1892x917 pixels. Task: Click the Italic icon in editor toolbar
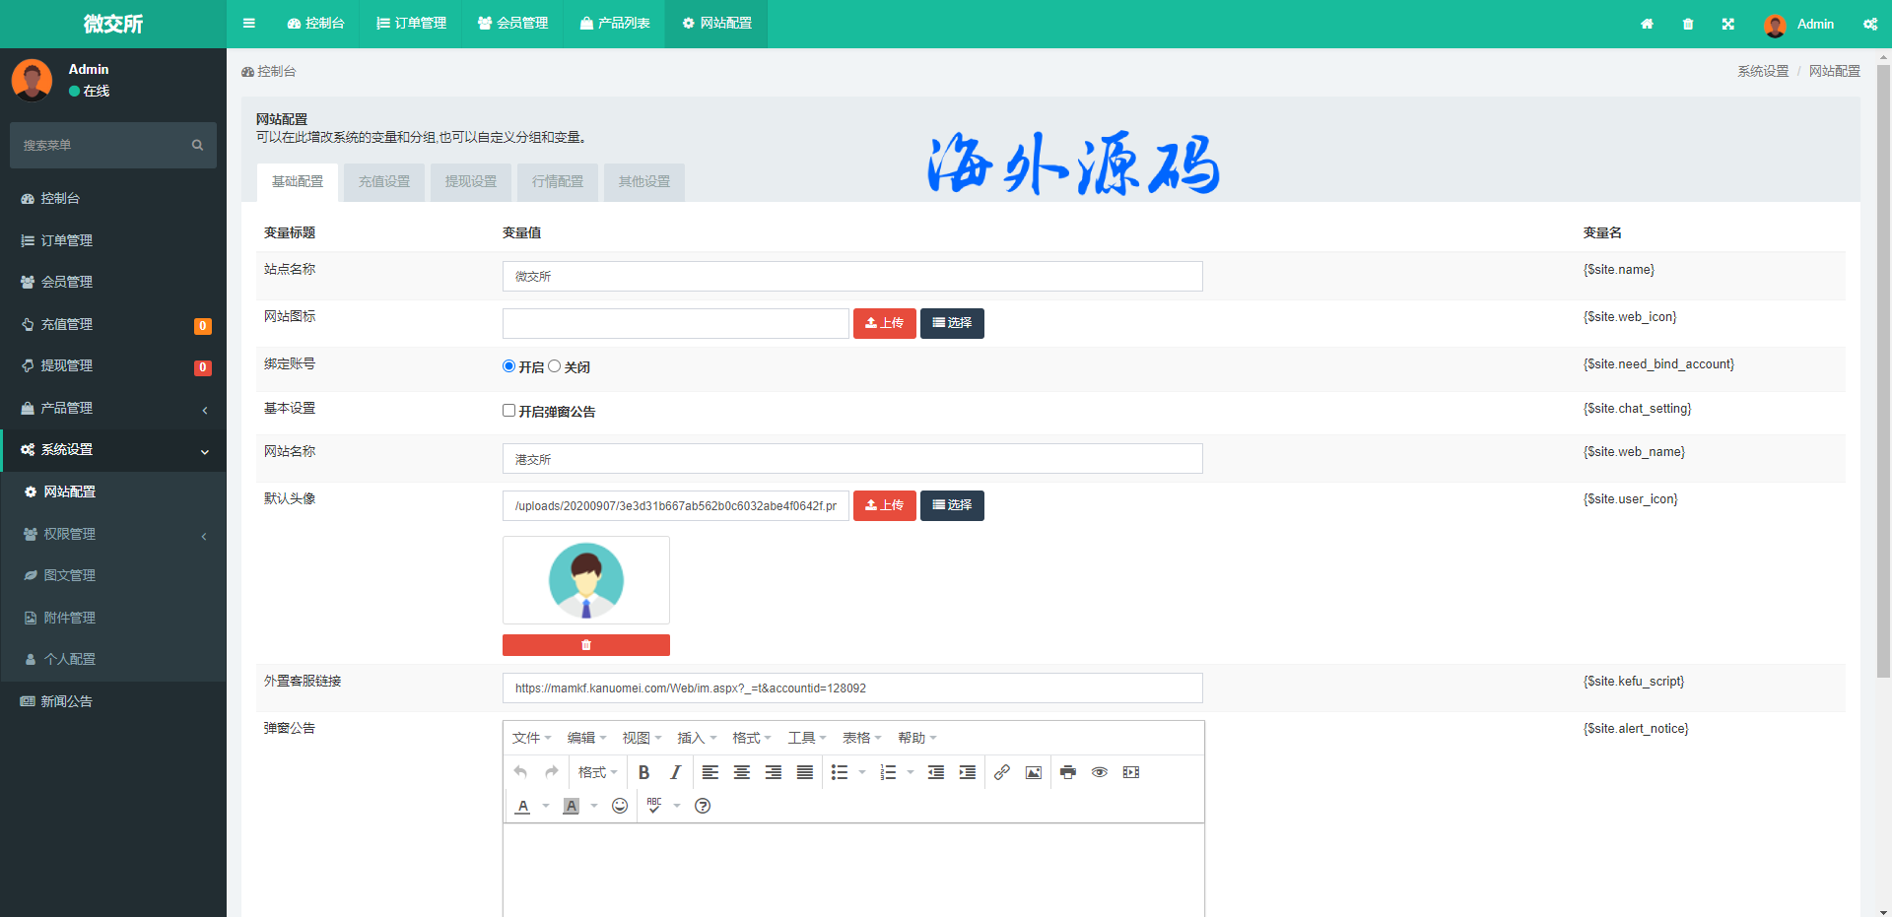coord(675,773)
